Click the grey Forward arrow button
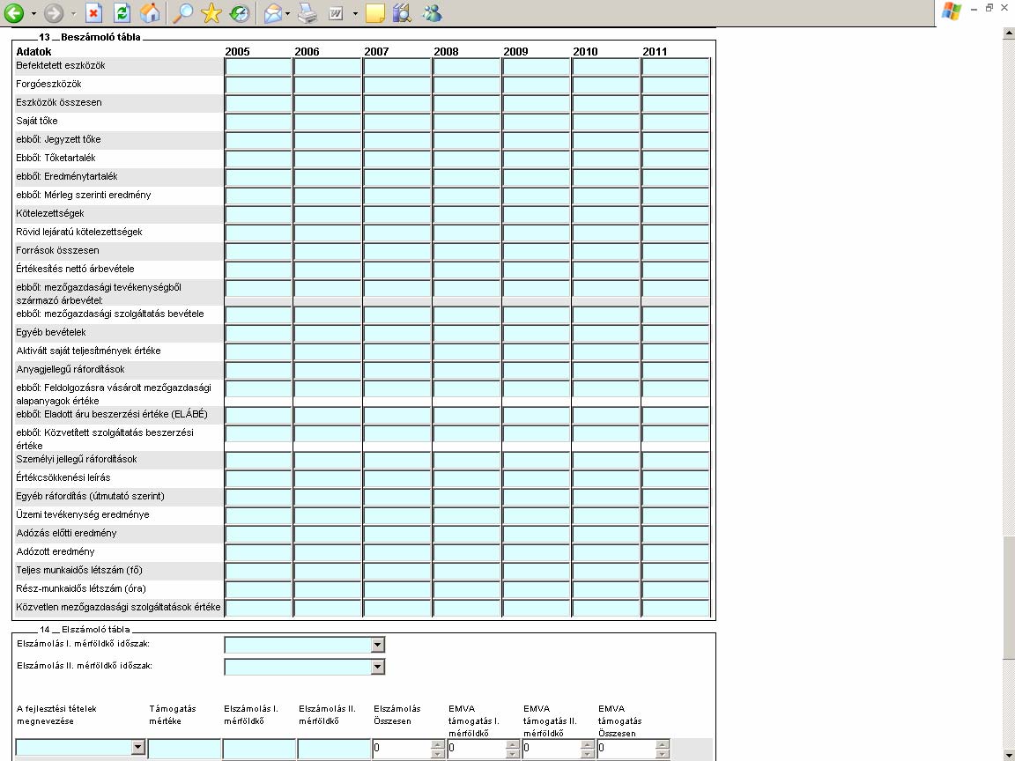Screen dimensions: 1015x761 [x=54, y=13]
